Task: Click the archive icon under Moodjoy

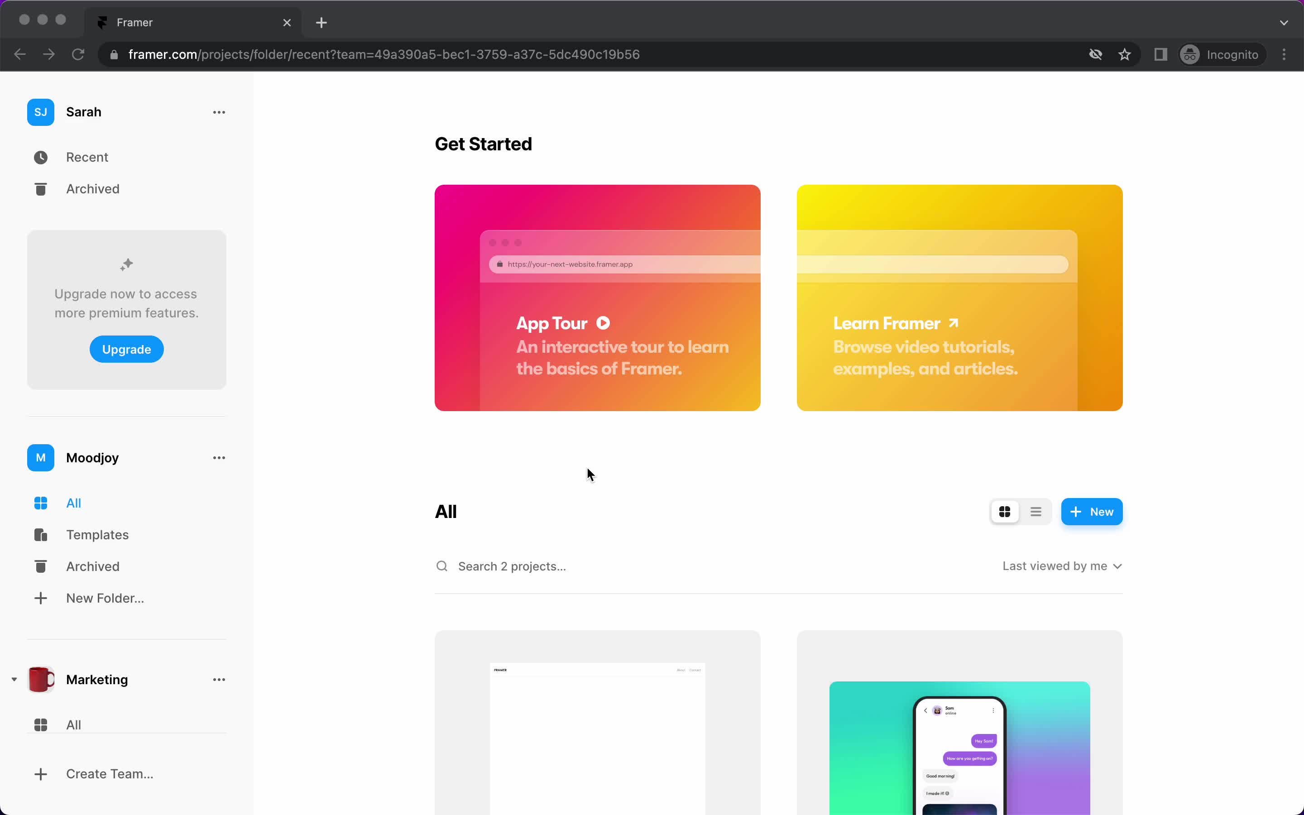Action: coord(40,566)
